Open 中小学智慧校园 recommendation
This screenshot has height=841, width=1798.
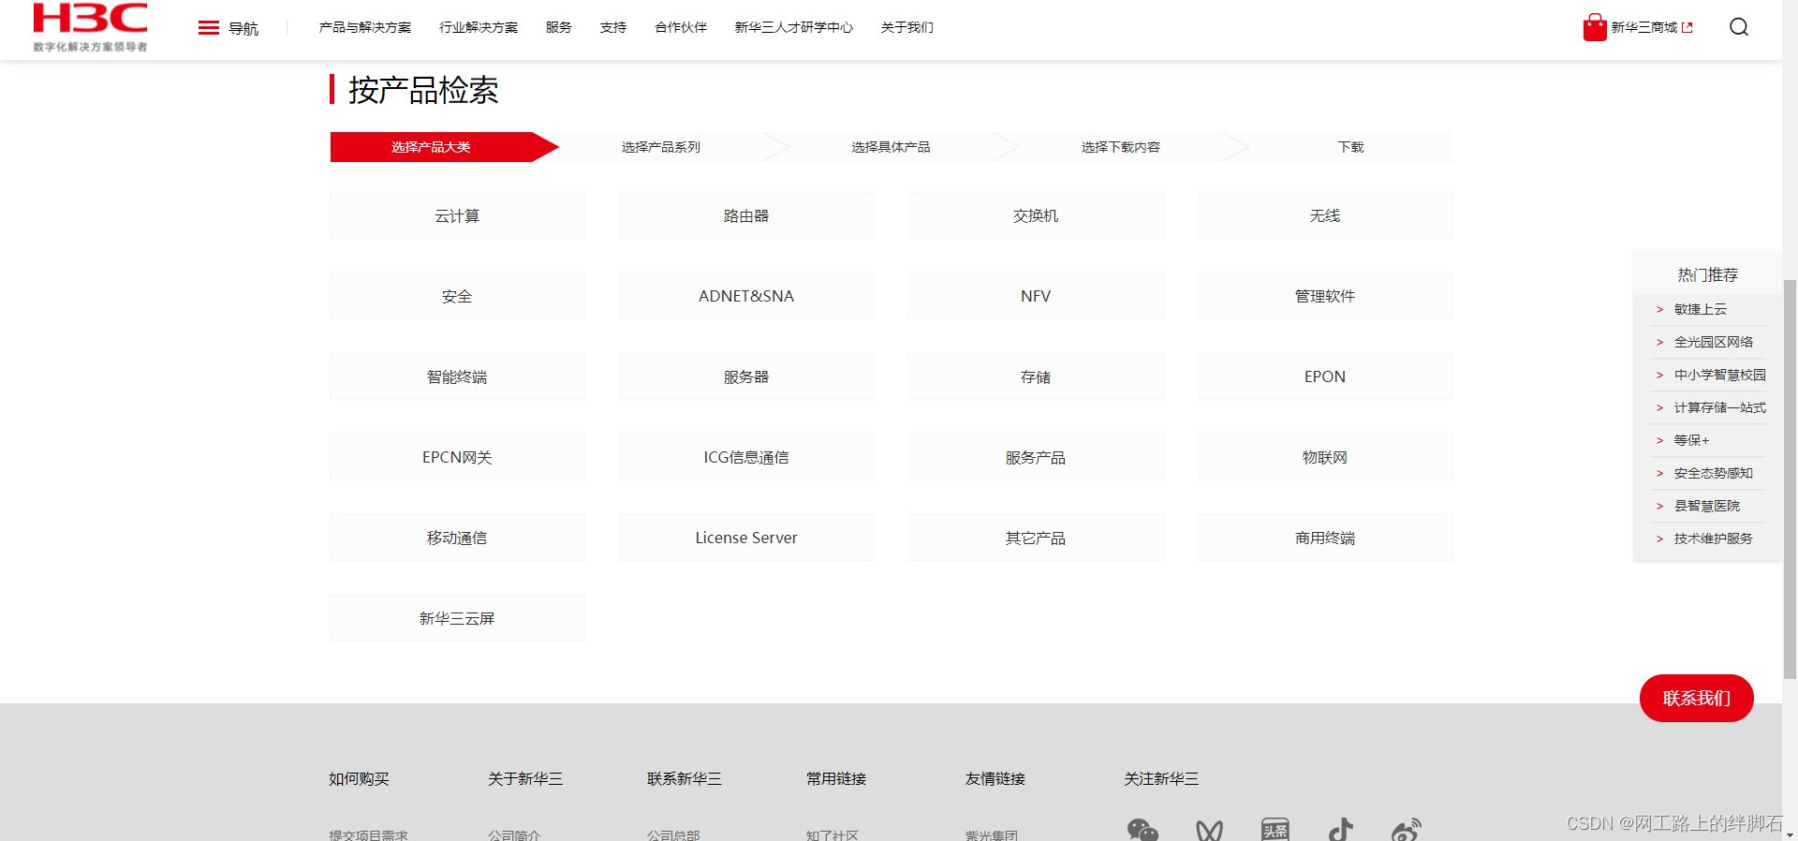[x=1719, y=375]
